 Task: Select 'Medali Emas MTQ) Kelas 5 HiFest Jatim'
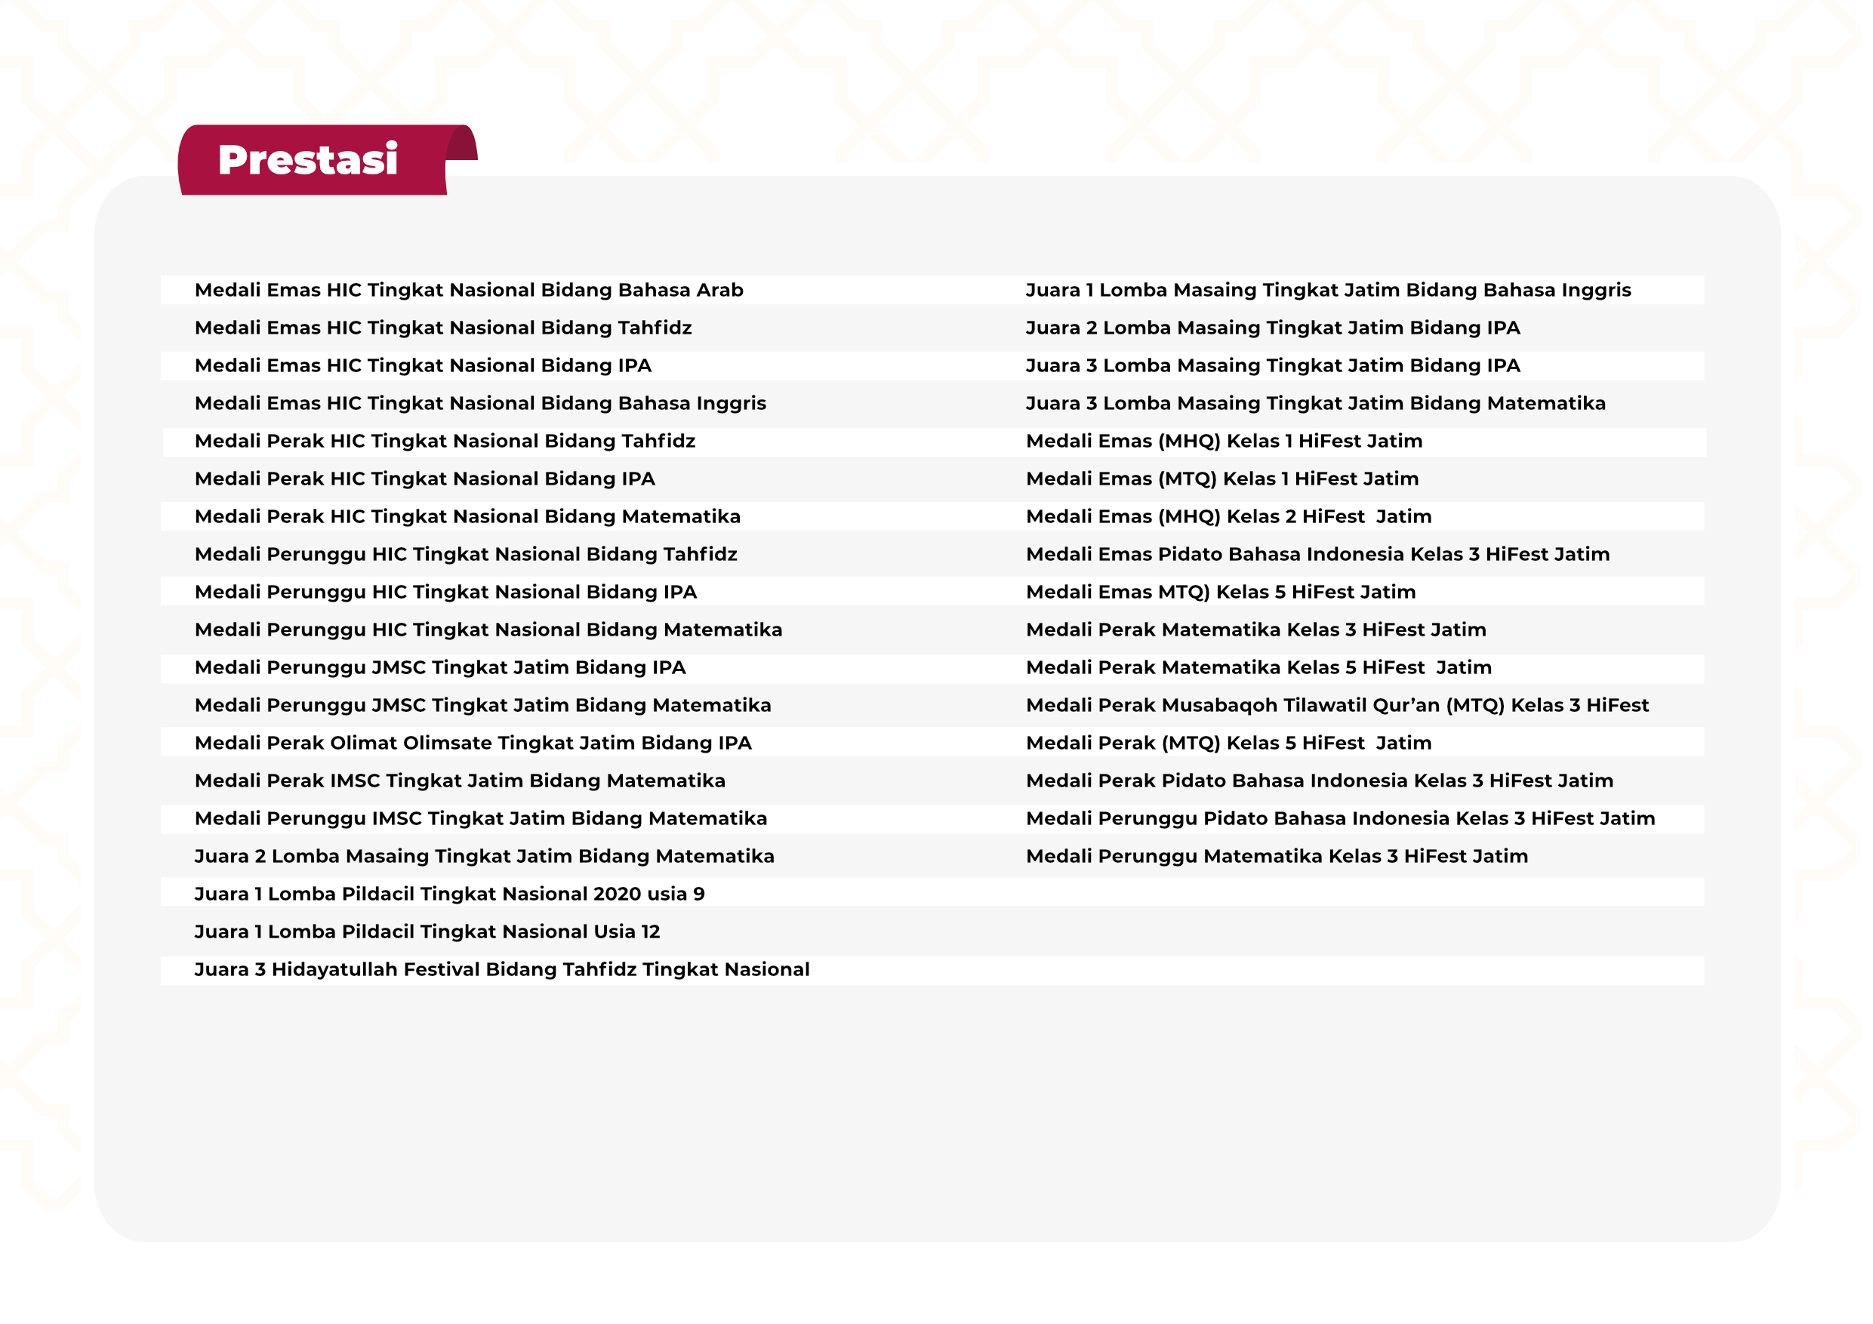coord(1221,593)
